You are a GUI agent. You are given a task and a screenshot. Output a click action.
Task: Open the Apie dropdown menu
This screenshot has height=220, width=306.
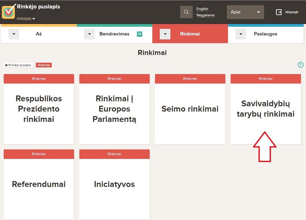point(245,12)
